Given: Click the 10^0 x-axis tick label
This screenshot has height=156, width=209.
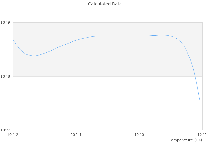Looking at the screenshot, I should [139, 135].
